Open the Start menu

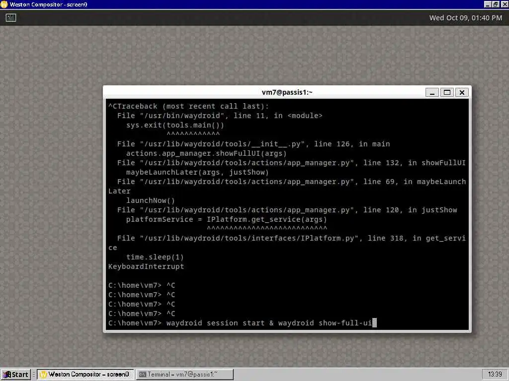[x=15, y=375]
